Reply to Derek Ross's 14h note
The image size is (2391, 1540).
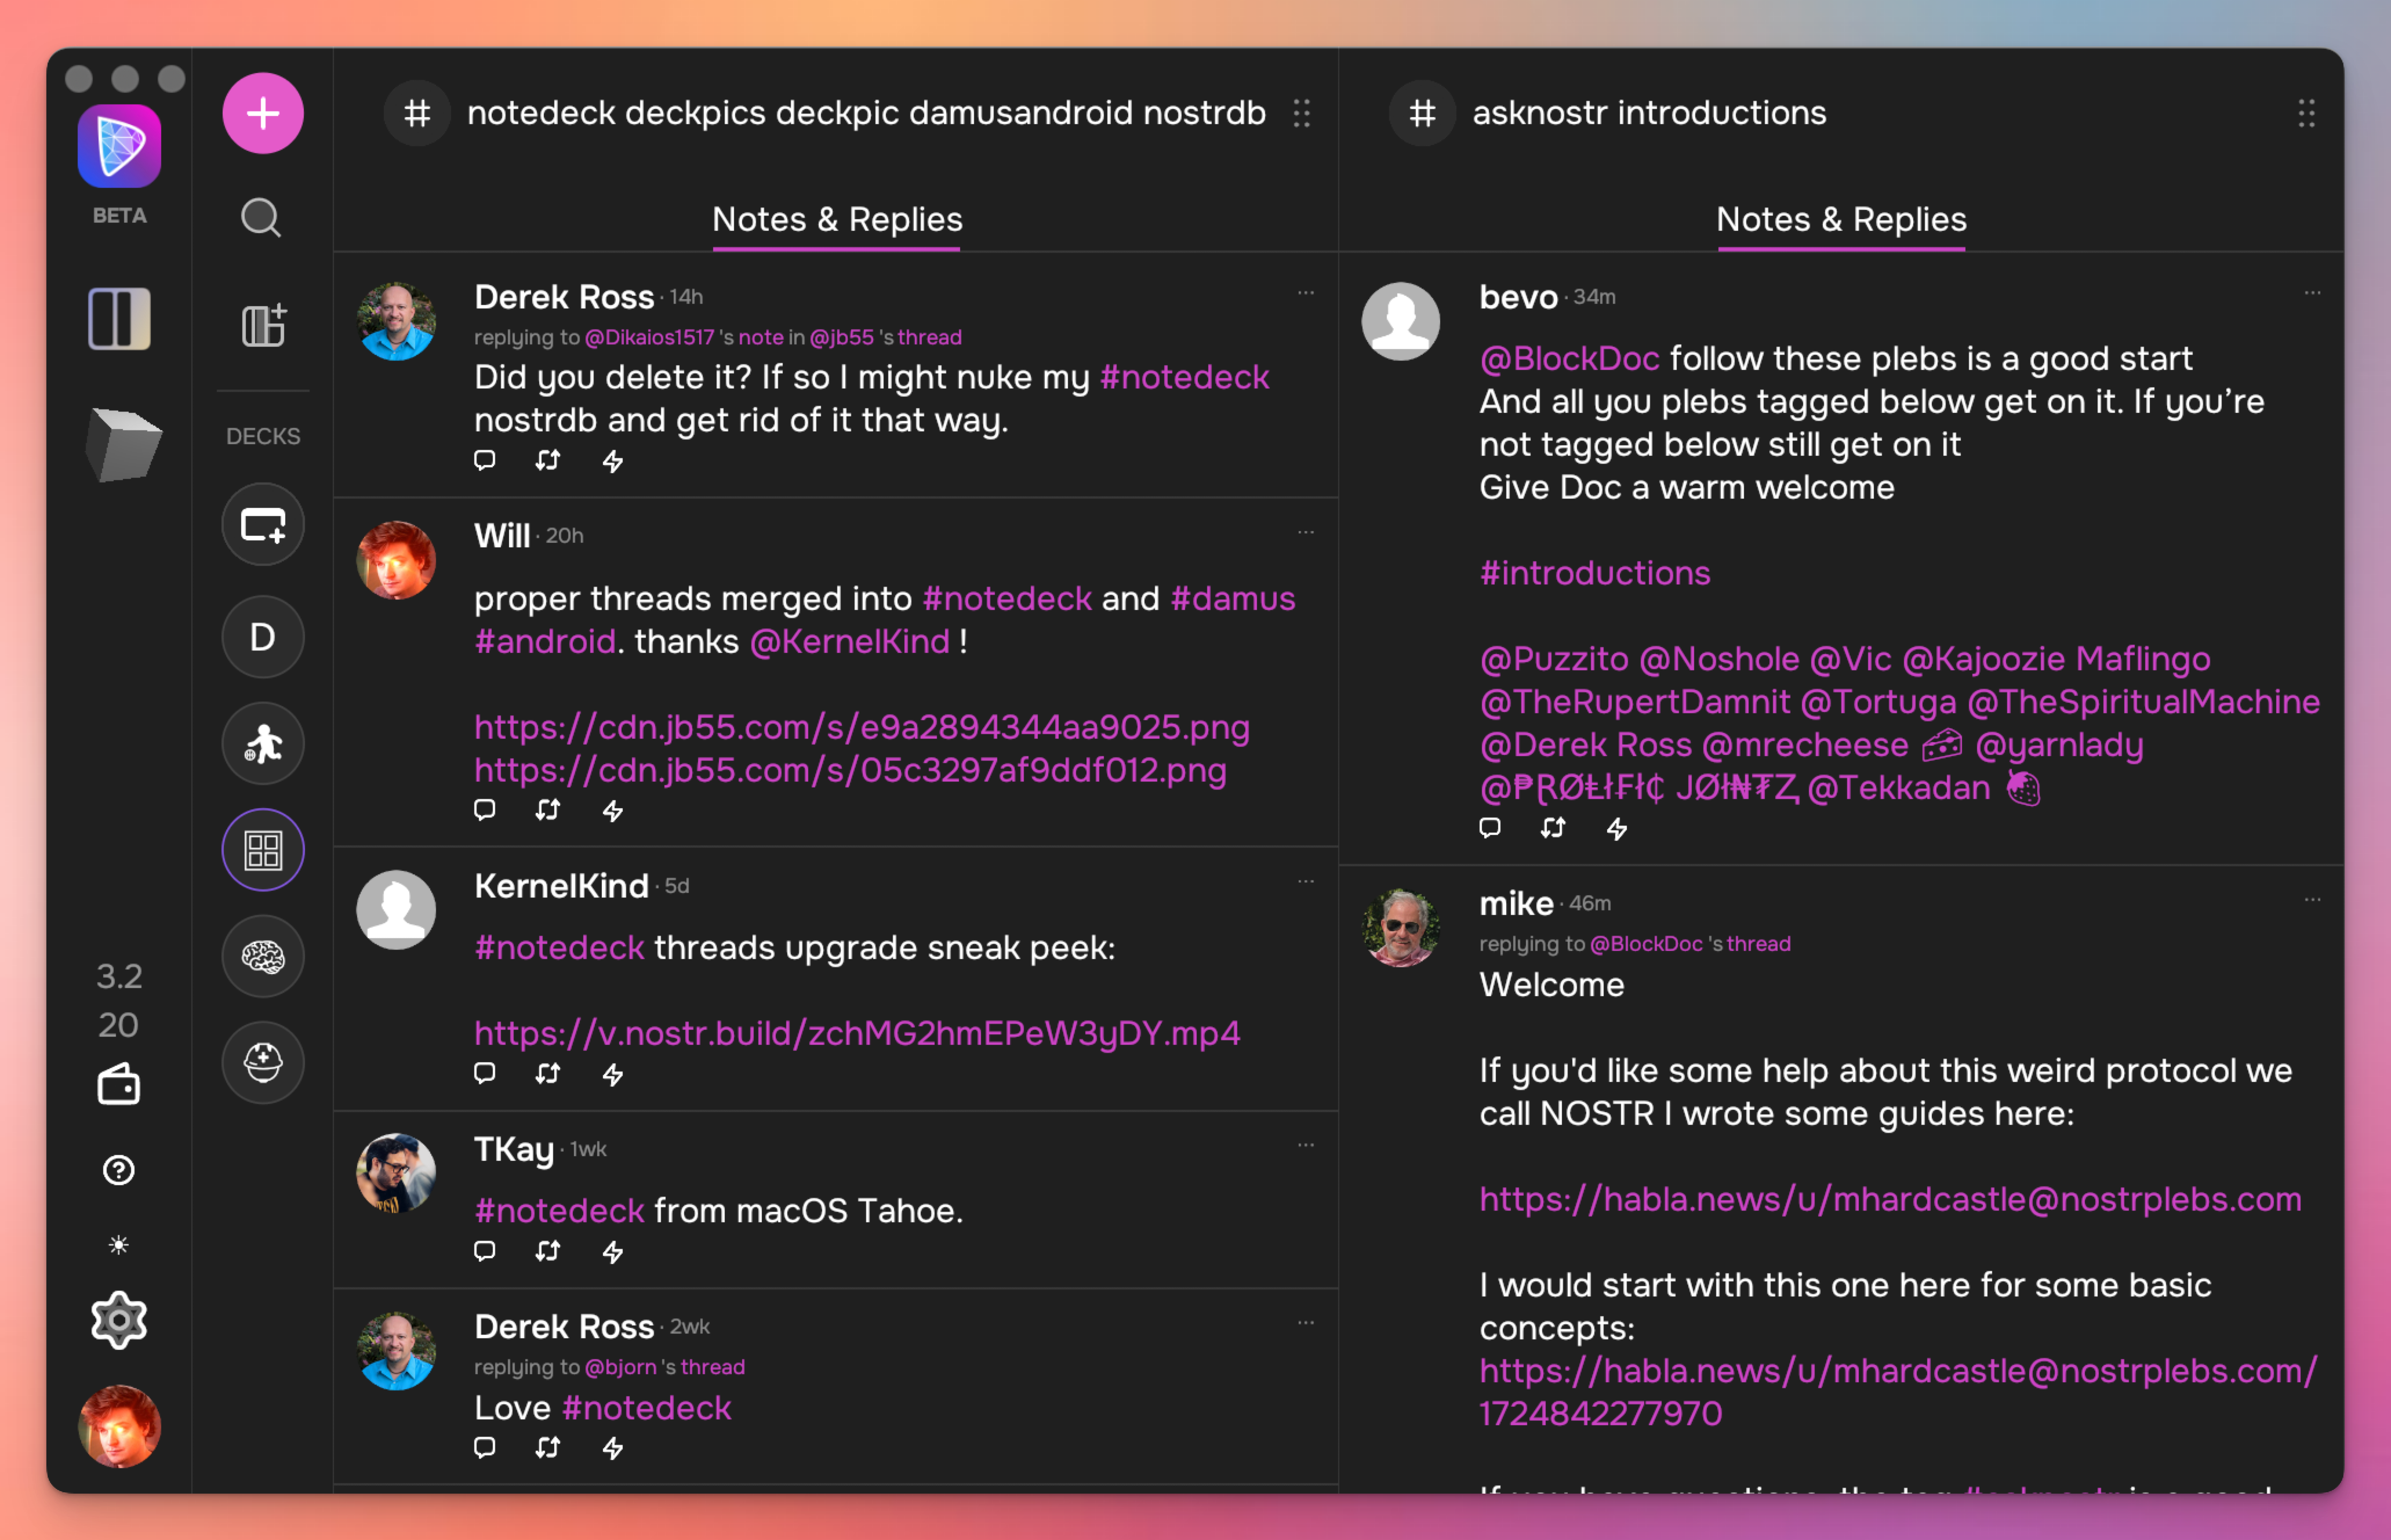pos(485,460)
